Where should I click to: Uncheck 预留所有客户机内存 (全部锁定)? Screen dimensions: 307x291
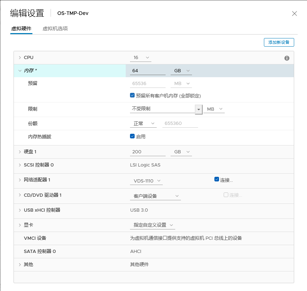click(131, 95)
